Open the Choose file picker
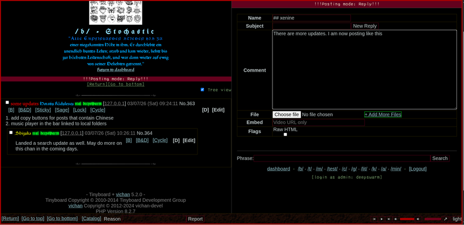Screen dimensions: 464x225 (x=286, y=115)
